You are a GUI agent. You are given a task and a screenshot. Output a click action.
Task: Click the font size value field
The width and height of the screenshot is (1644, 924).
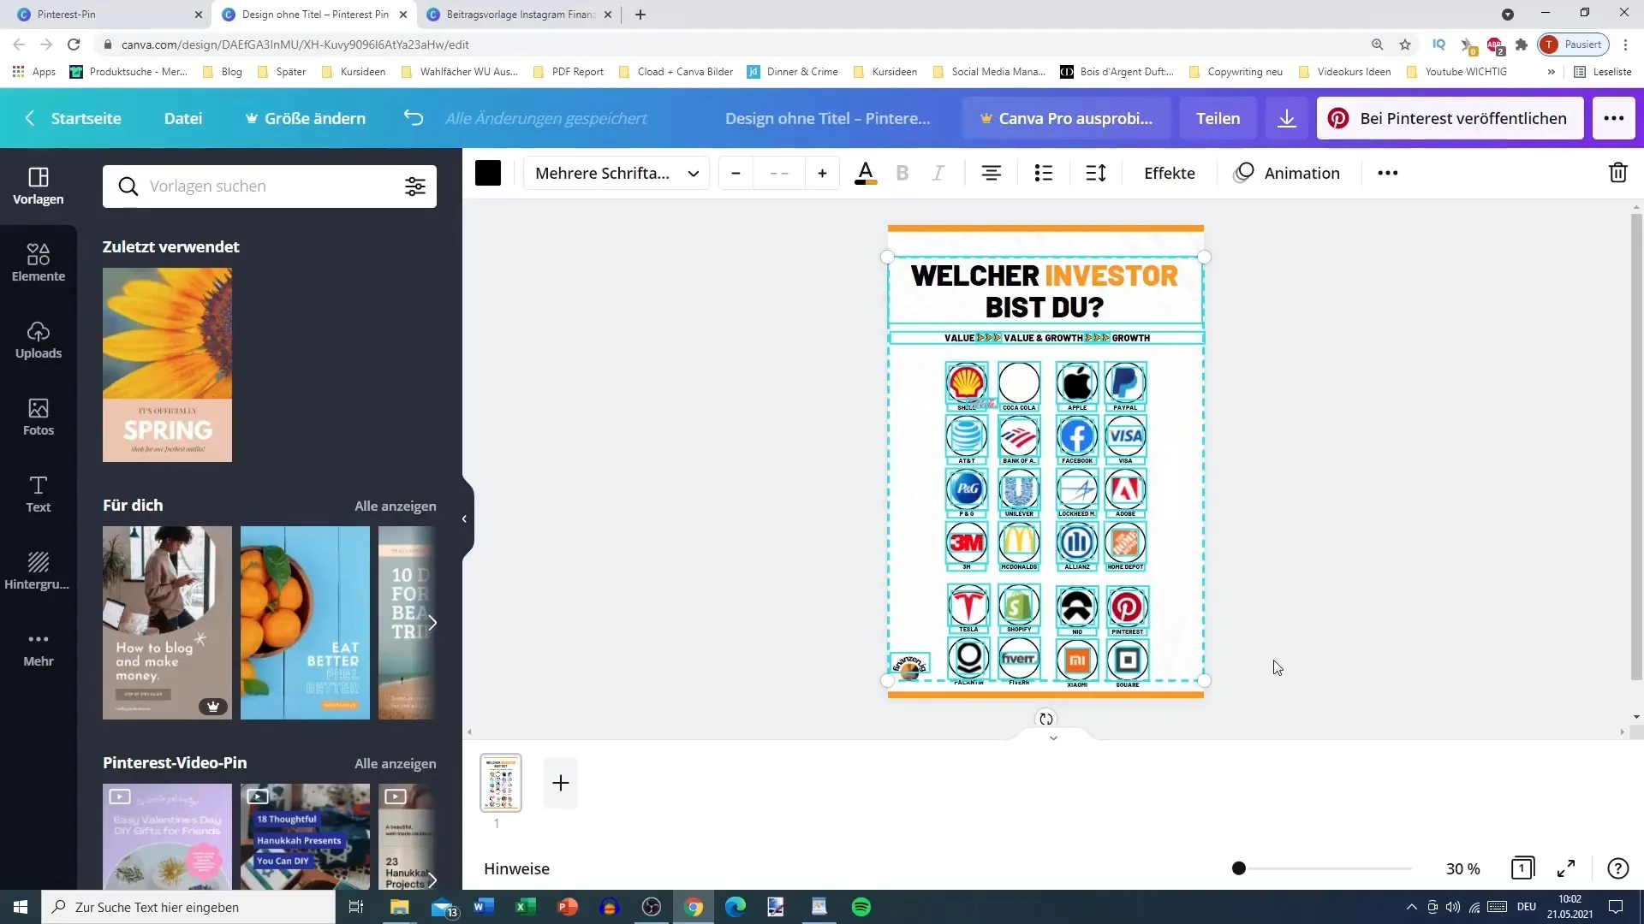point(779,173)
